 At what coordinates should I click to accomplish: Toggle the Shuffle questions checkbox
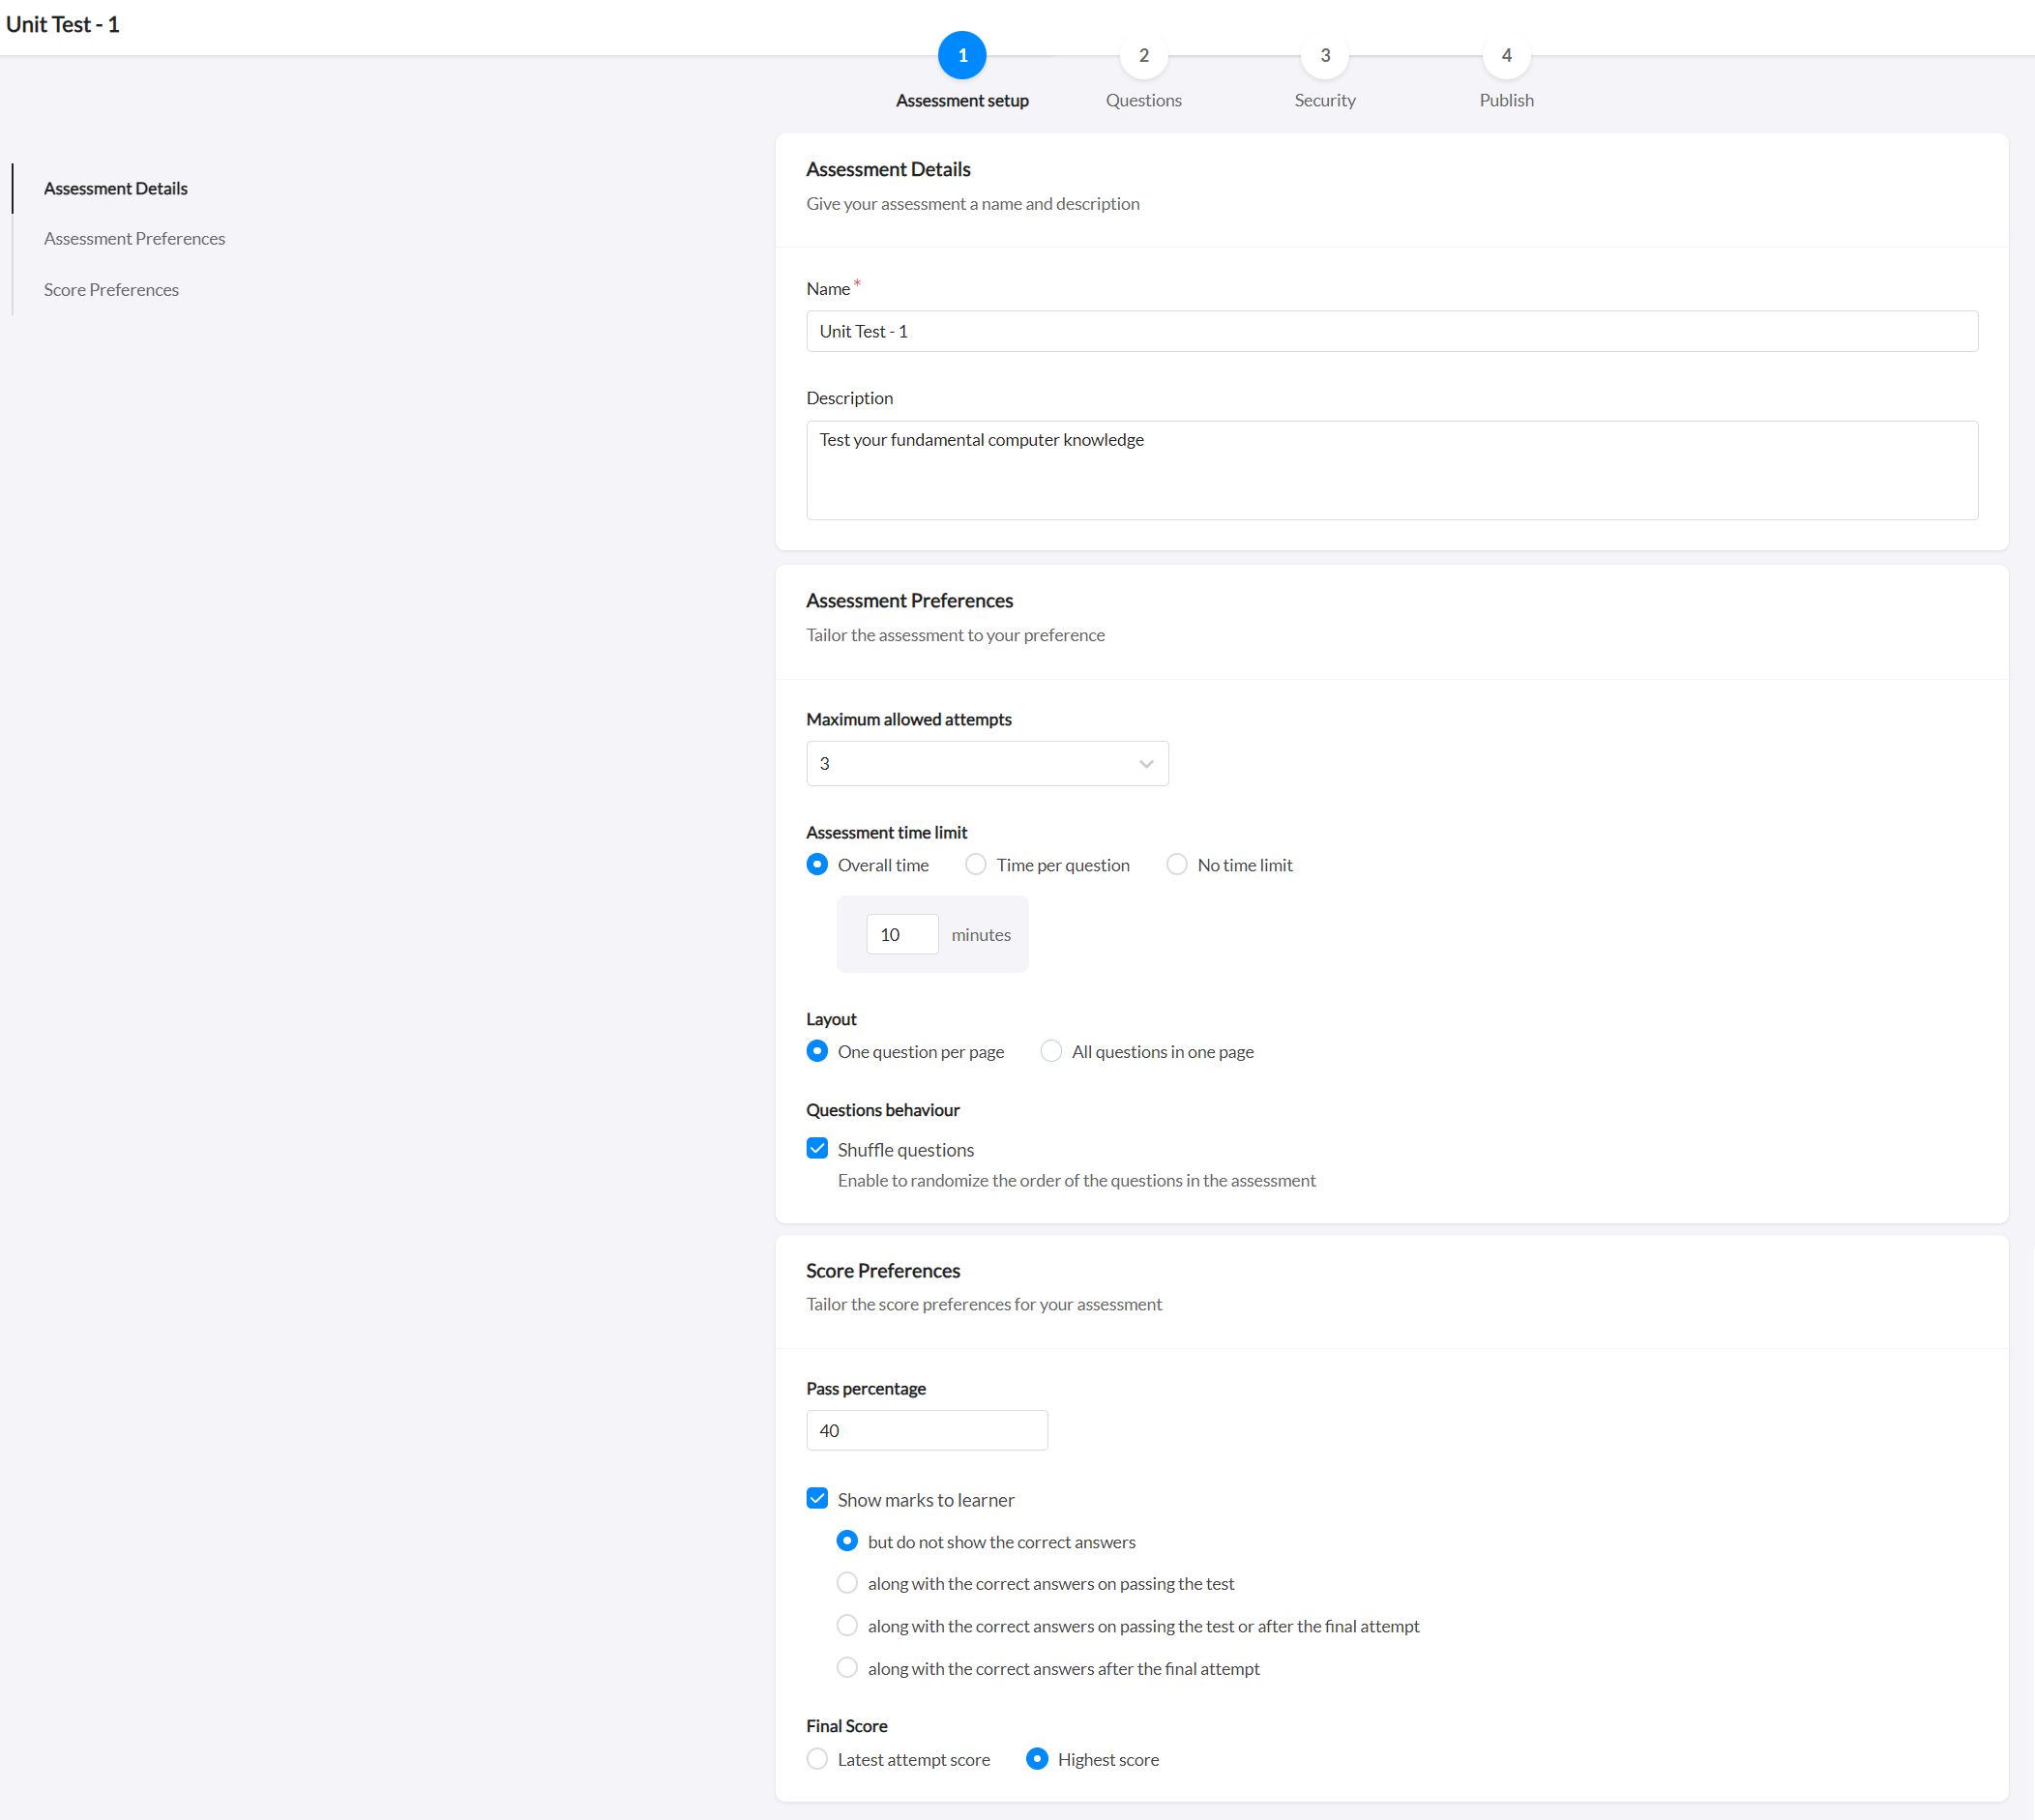pyautogui.click(x=817, y=1147)
